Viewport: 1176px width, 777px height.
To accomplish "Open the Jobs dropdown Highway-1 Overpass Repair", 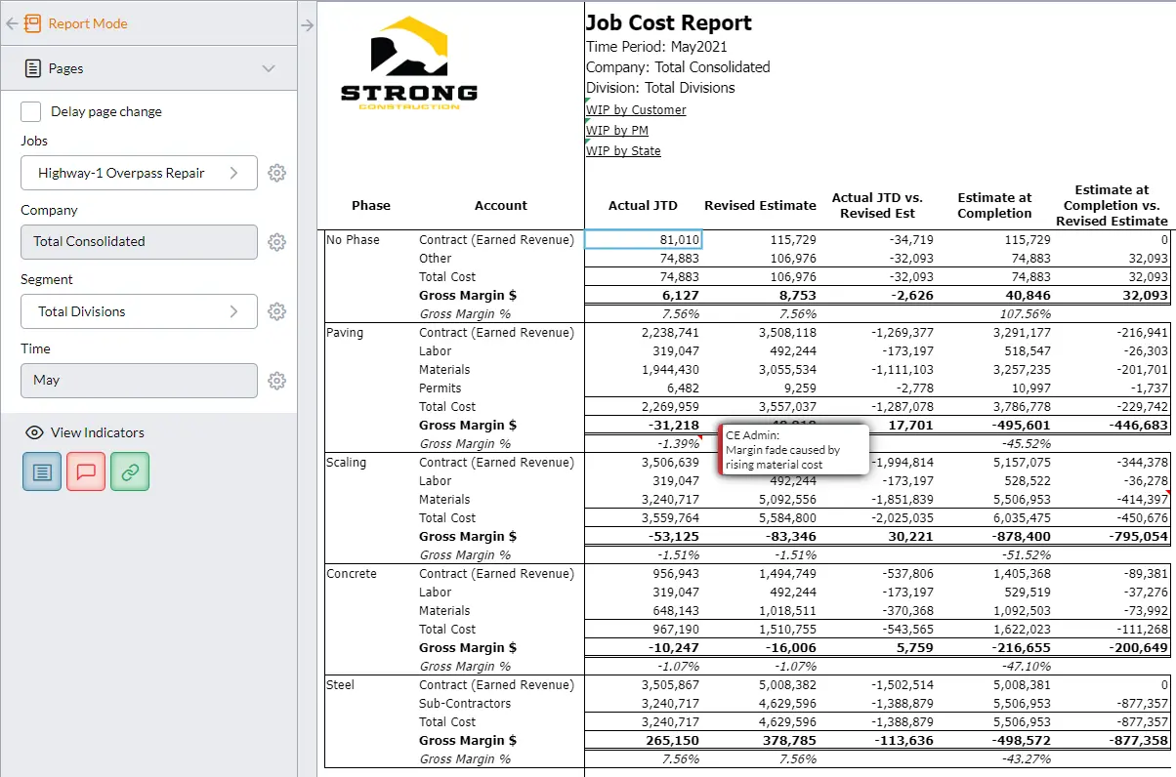I will pyautogui.click(x=139, y=173).
